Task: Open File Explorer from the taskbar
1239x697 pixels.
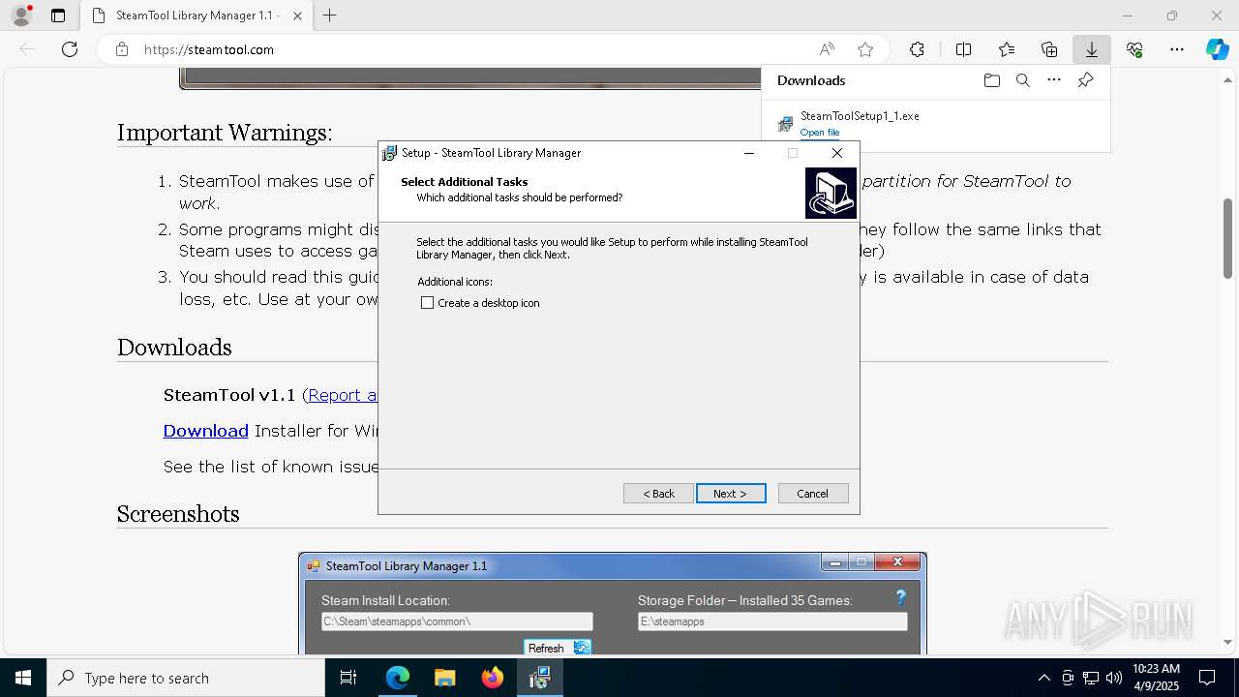Action: click(x=444, y=678)
